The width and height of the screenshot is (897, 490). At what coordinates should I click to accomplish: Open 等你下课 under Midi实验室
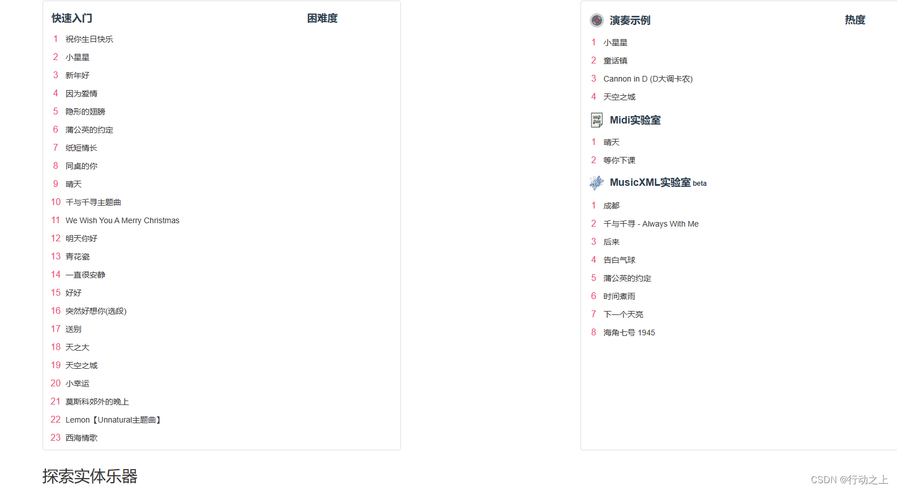[620, 160]
